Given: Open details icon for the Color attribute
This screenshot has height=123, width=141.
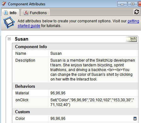Looking at the screenshot, I should 135,119.
